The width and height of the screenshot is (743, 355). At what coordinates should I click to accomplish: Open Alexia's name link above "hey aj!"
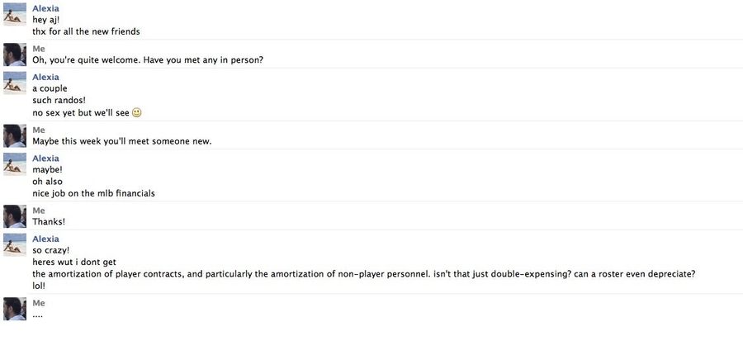(45, 8)
